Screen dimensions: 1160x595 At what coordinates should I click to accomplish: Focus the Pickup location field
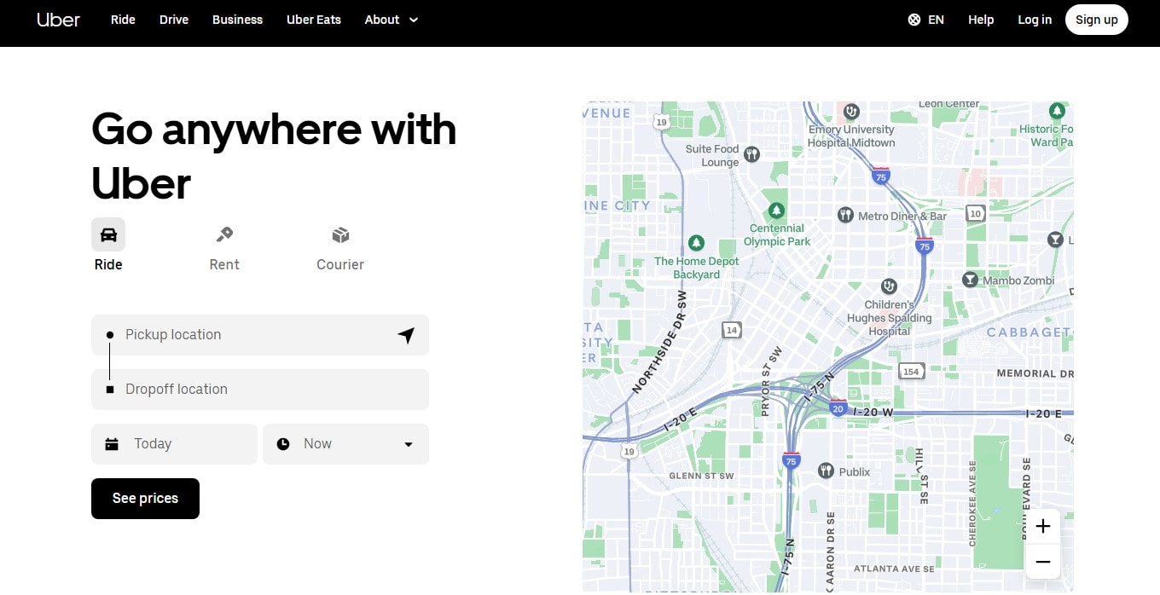(x=260, y=335)
